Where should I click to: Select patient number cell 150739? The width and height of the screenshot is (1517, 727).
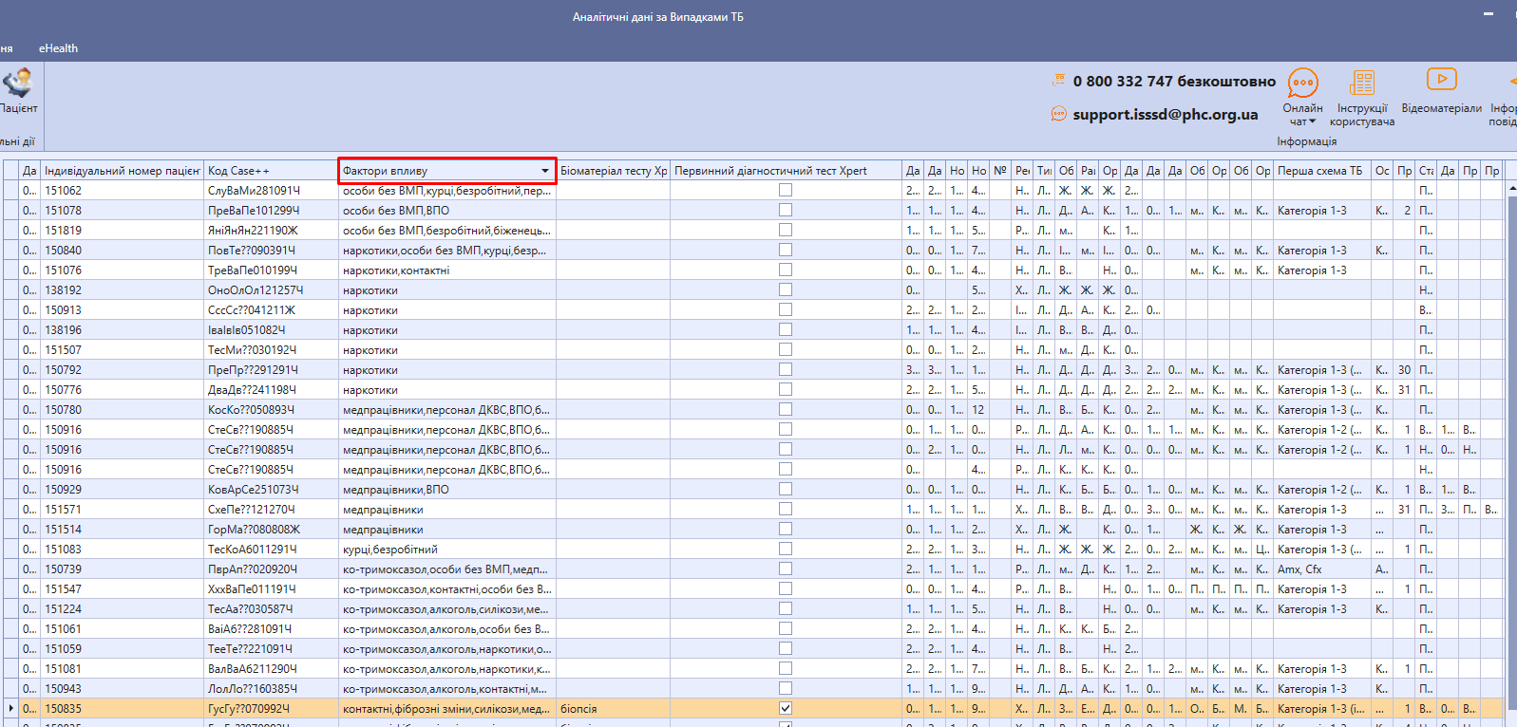click(122, 569)
